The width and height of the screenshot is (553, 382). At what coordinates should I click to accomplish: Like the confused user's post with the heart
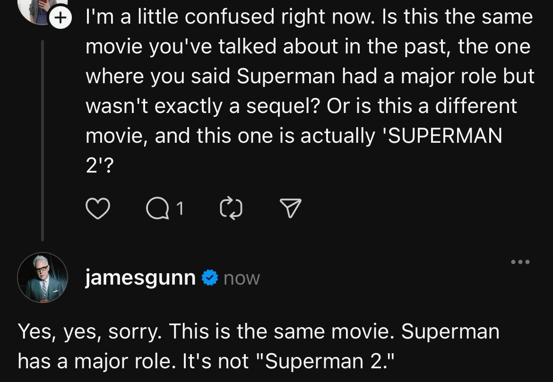tap(97, 208)
